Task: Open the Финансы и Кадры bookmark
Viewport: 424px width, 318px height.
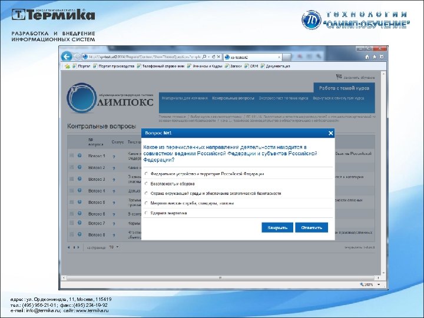Action: click(205, 66)
